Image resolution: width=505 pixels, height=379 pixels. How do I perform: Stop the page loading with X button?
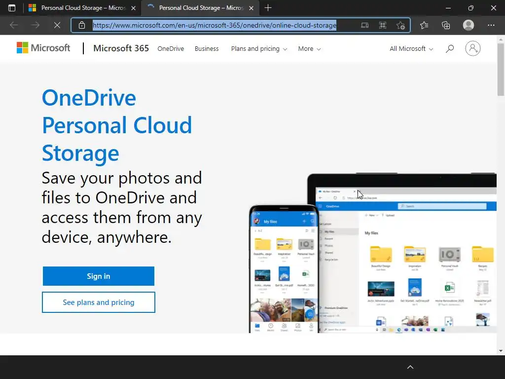tap(57, 25)
